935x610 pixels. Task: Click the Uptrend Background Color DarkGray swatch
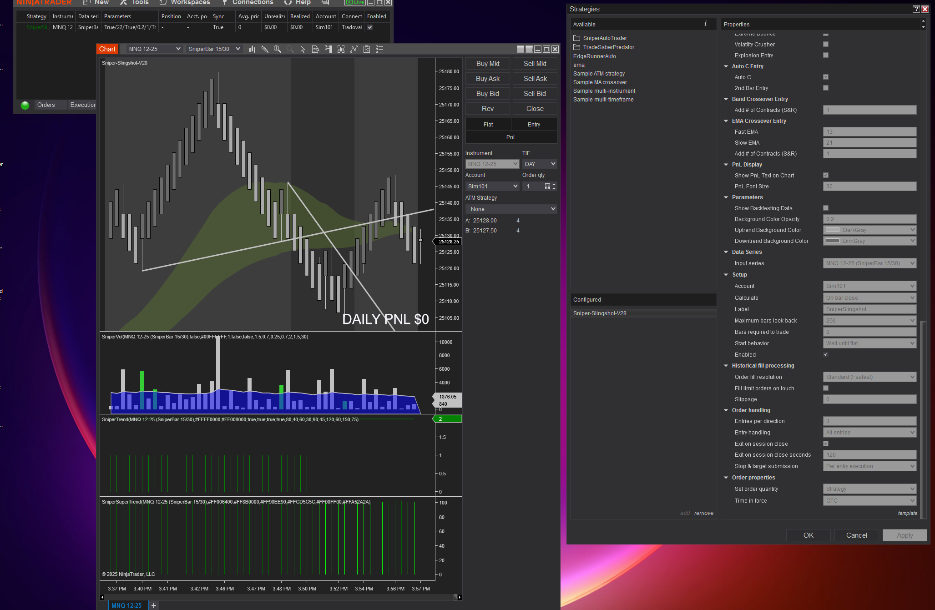point(833,230)
